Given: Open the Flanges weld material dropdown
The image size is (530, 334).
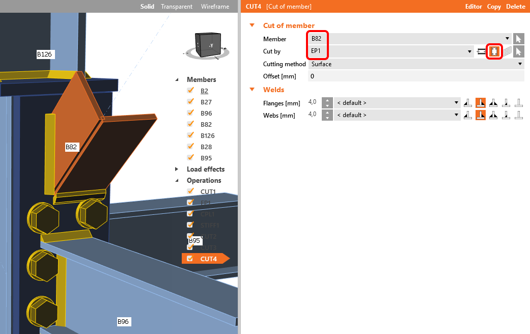Looking at the screenshot, I should [x=397, y=103].
